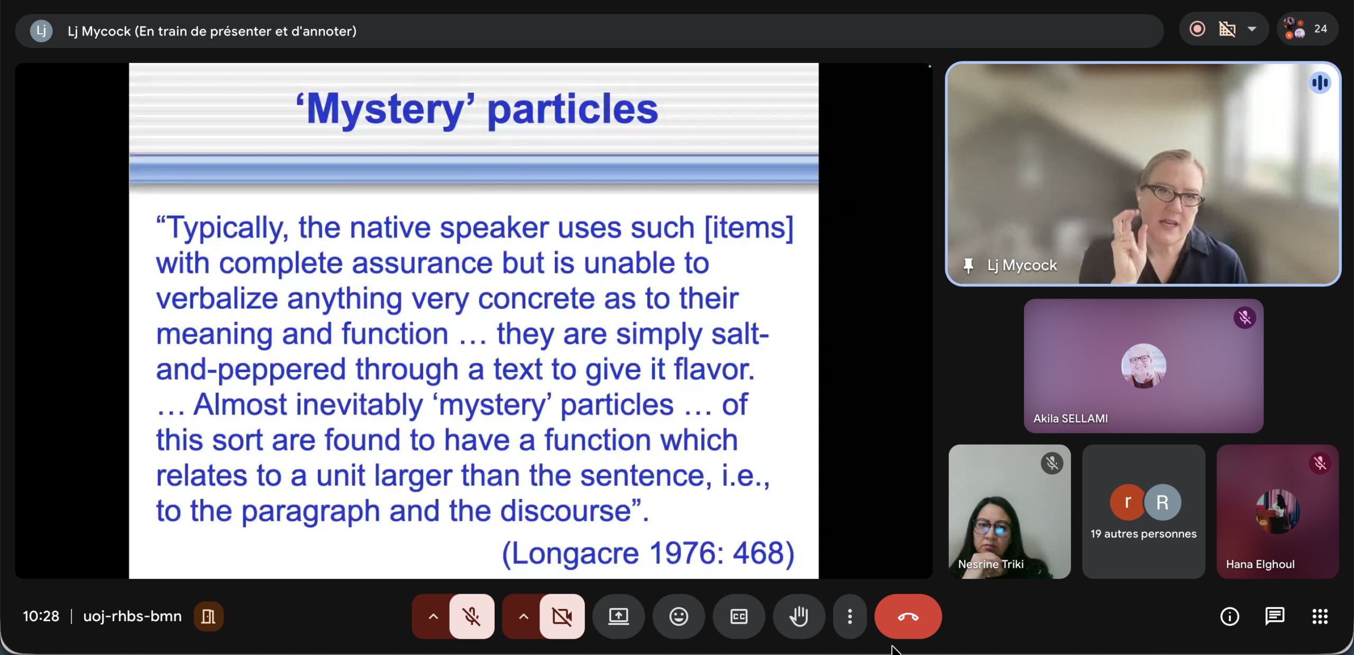
Task: Click the red leave call button
Action: (908, 616)
